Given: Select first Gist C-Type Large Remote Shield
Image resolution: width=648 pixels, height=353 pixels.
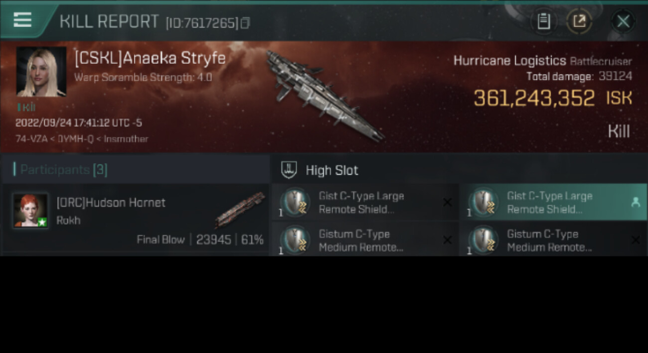Looking at the screenshot, I should coord(365,203).
